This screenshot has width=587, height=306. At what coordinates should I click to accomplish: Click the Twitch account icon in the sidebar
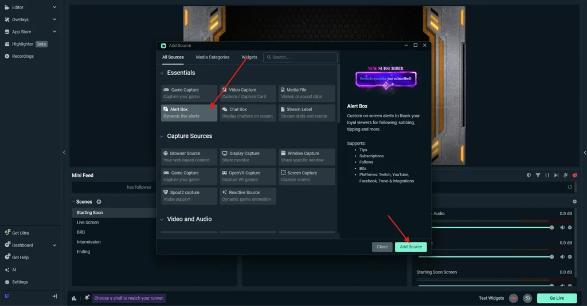7,296
